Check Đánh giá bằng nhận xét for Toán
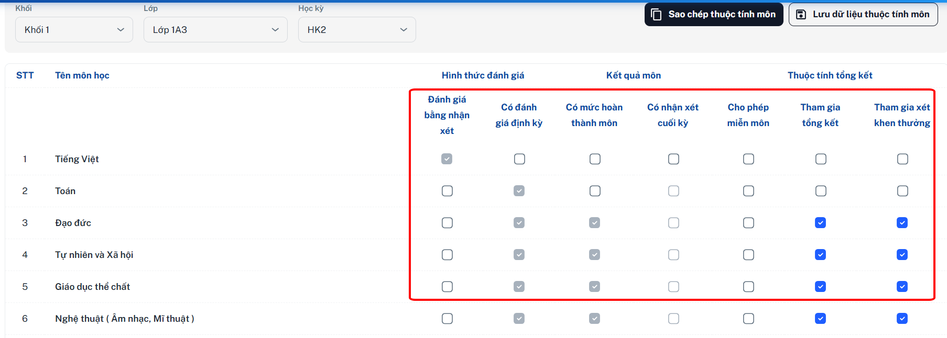 [447, 190]
